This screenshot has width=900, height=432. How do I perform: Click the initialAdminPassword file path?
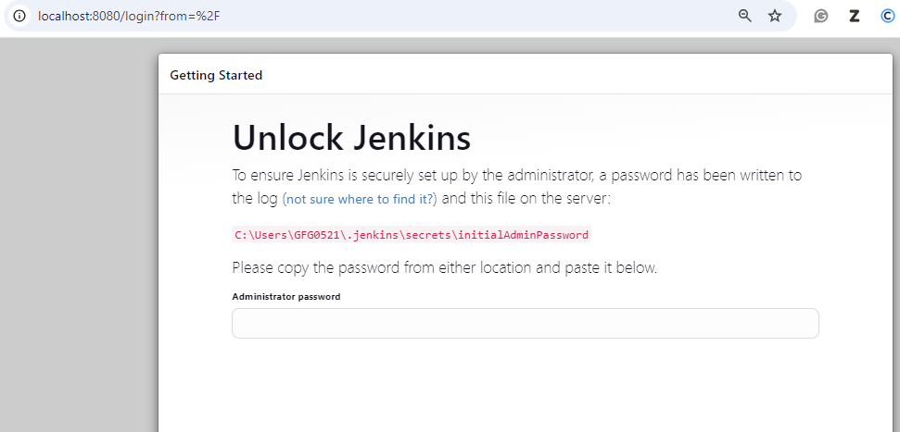pos(412,235)
